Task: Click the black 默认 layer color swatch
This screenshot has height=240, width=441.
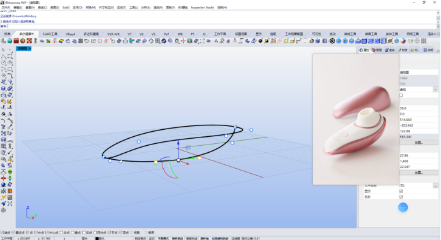Action: 97,238
